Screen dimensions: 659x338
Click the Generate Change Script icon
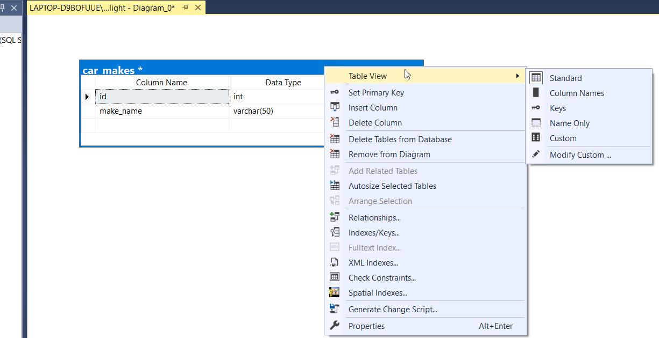pyautogui.click(x=335, y=309)
